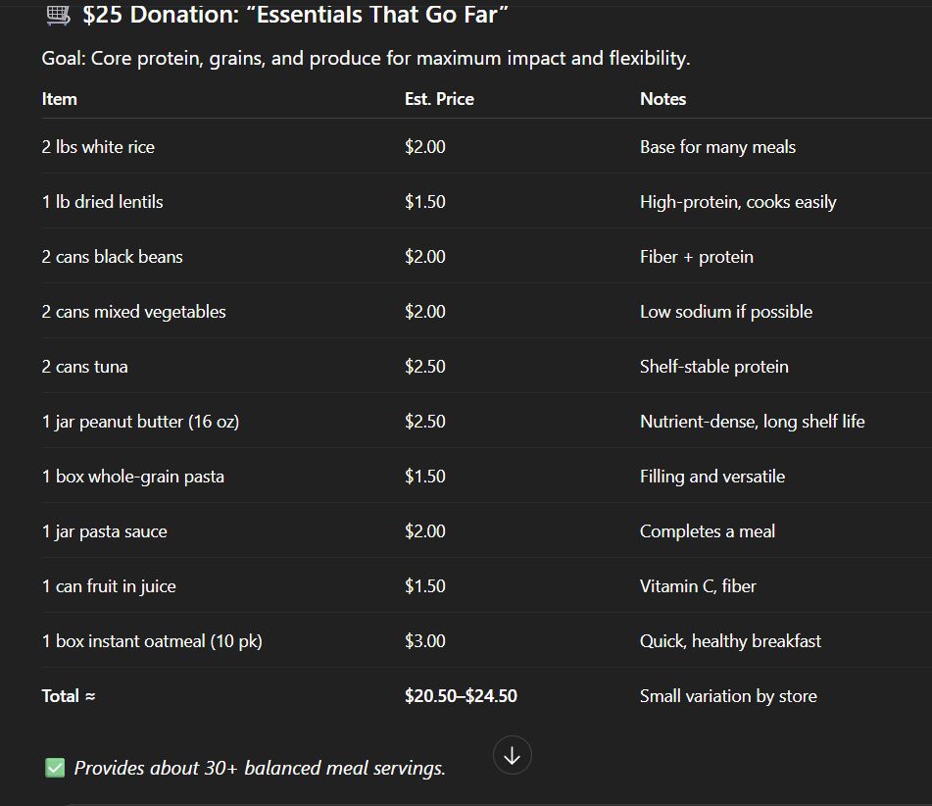
Task: Click the 'Item' column header
Action: click(x=59, y=98)
